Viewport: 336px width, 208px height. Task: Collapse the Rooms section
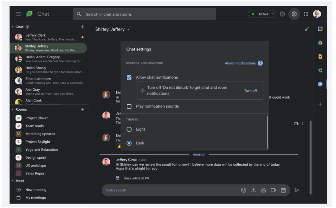click(x=13, y=109)
